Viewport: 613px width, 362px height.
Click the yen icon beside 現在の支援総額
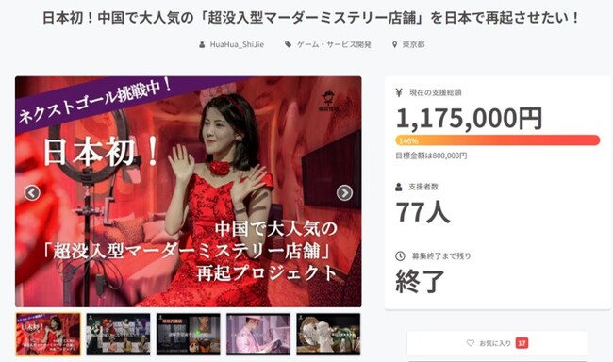399,92
